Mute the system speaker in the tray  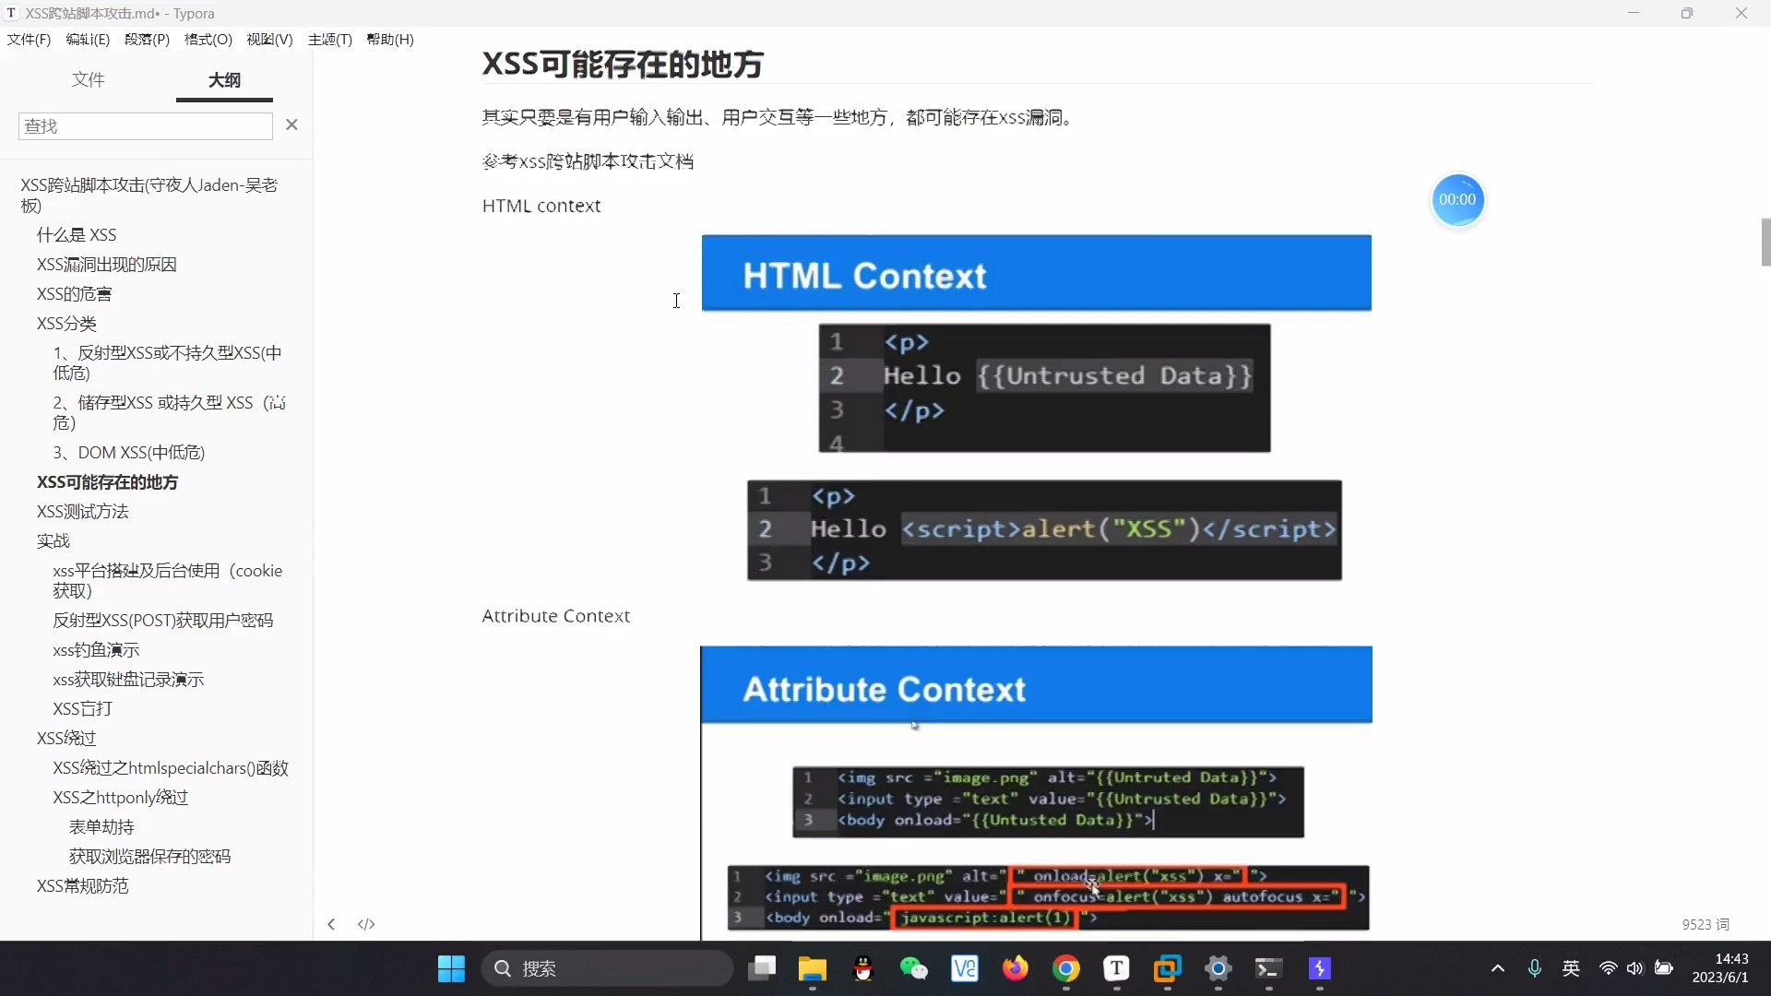click(1634, 968)
